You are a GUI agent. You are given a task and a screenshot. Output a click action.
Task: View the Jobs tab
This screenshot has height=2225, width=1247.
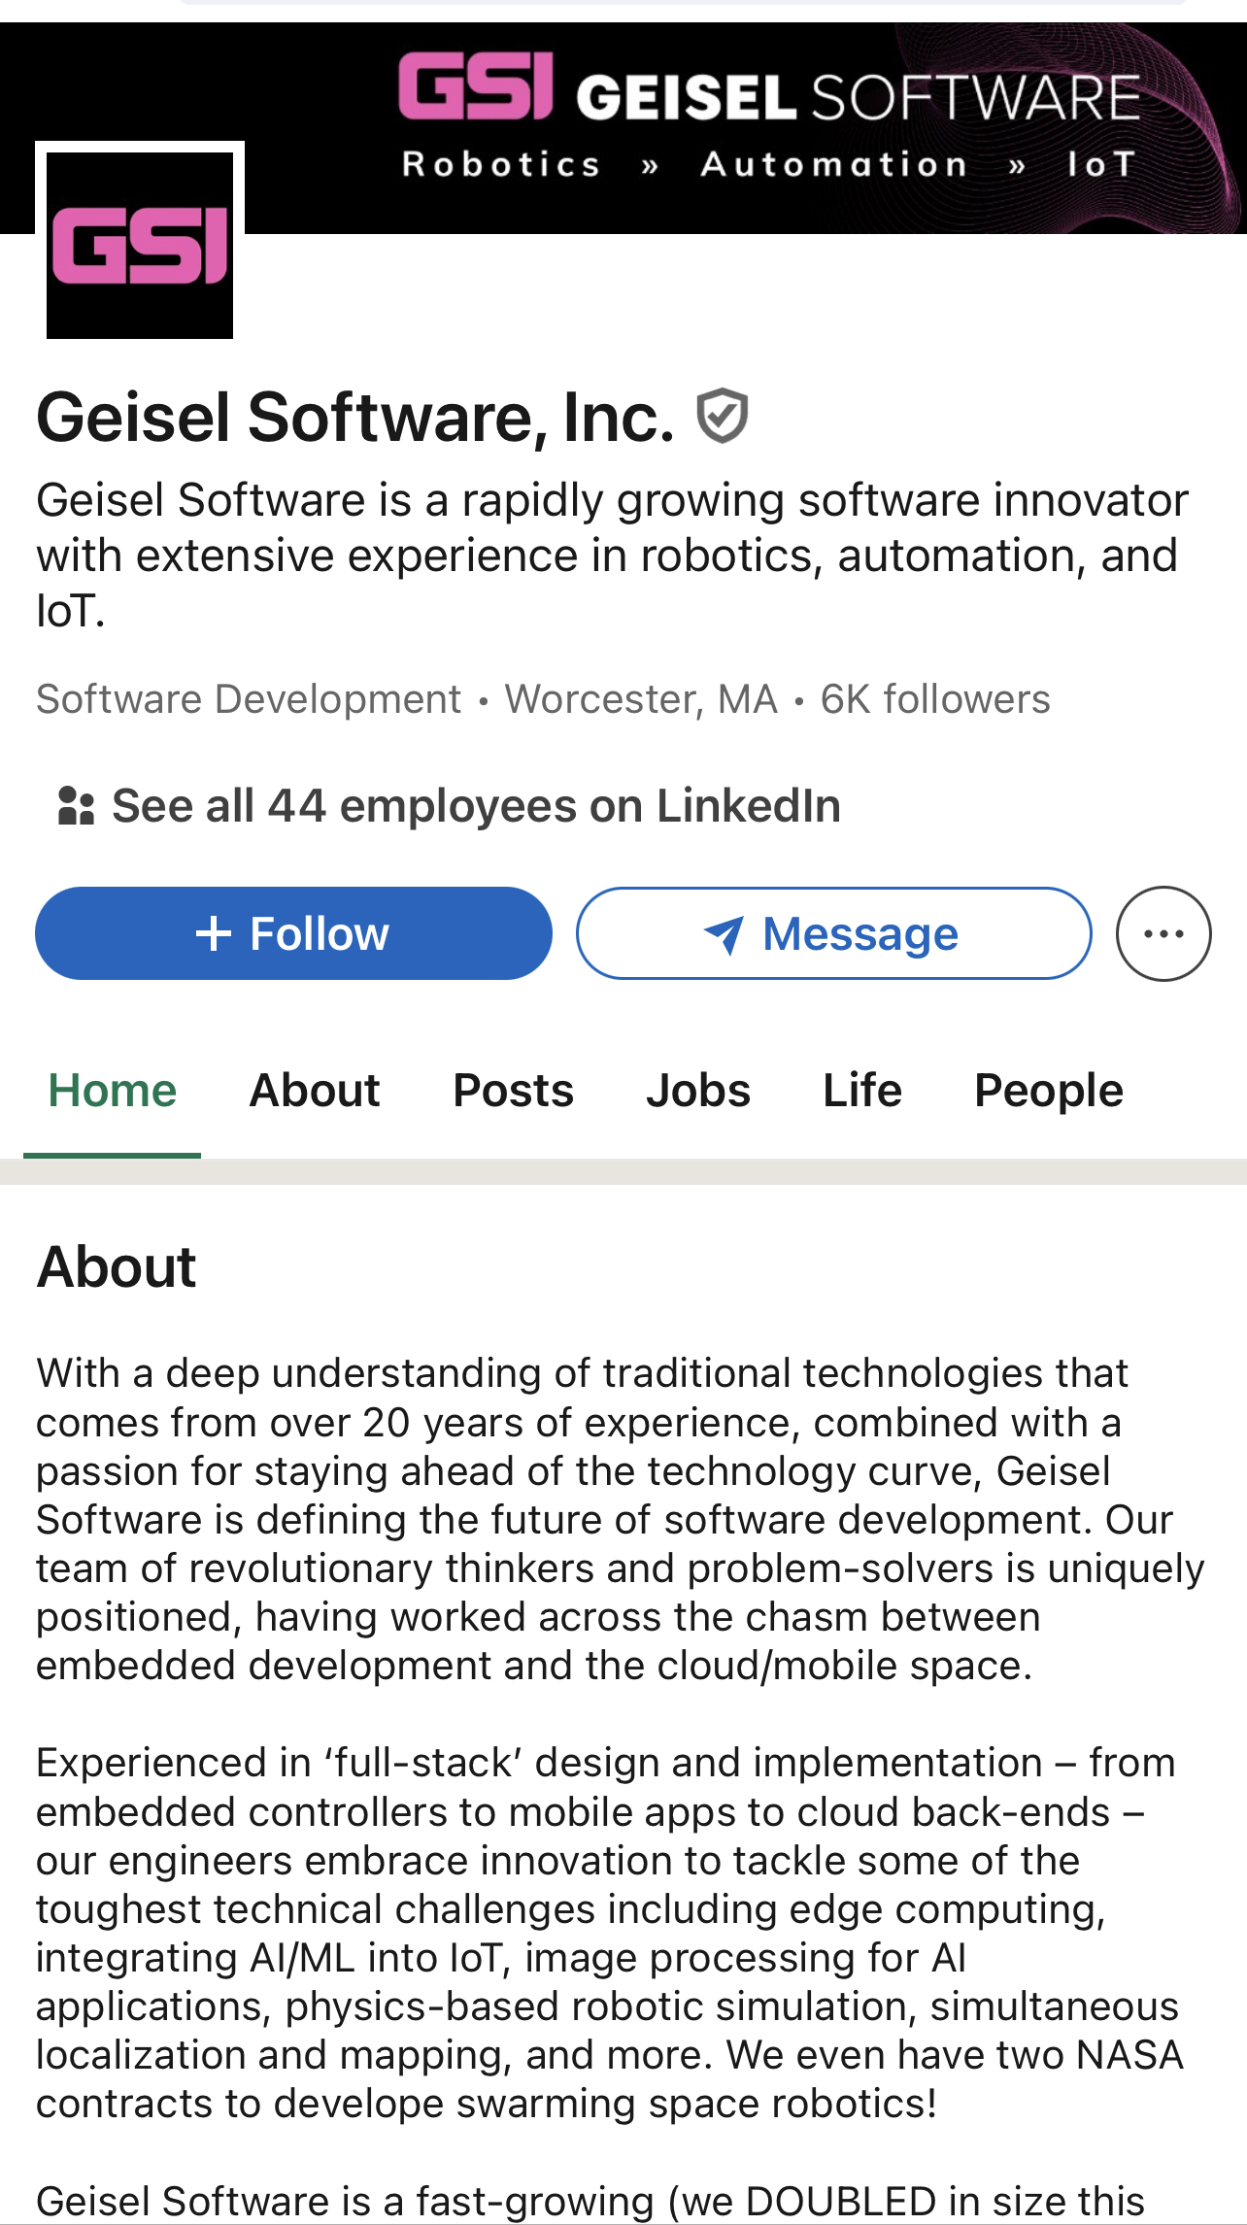pos(698,1091)
